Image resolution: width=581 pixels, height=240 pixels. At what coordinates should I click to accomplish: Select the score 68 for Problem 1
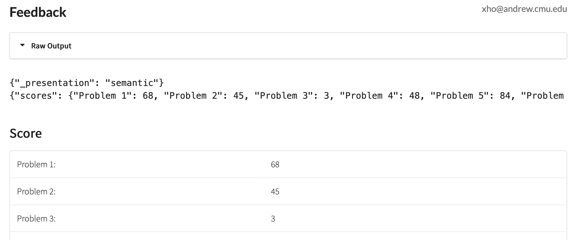276,165
